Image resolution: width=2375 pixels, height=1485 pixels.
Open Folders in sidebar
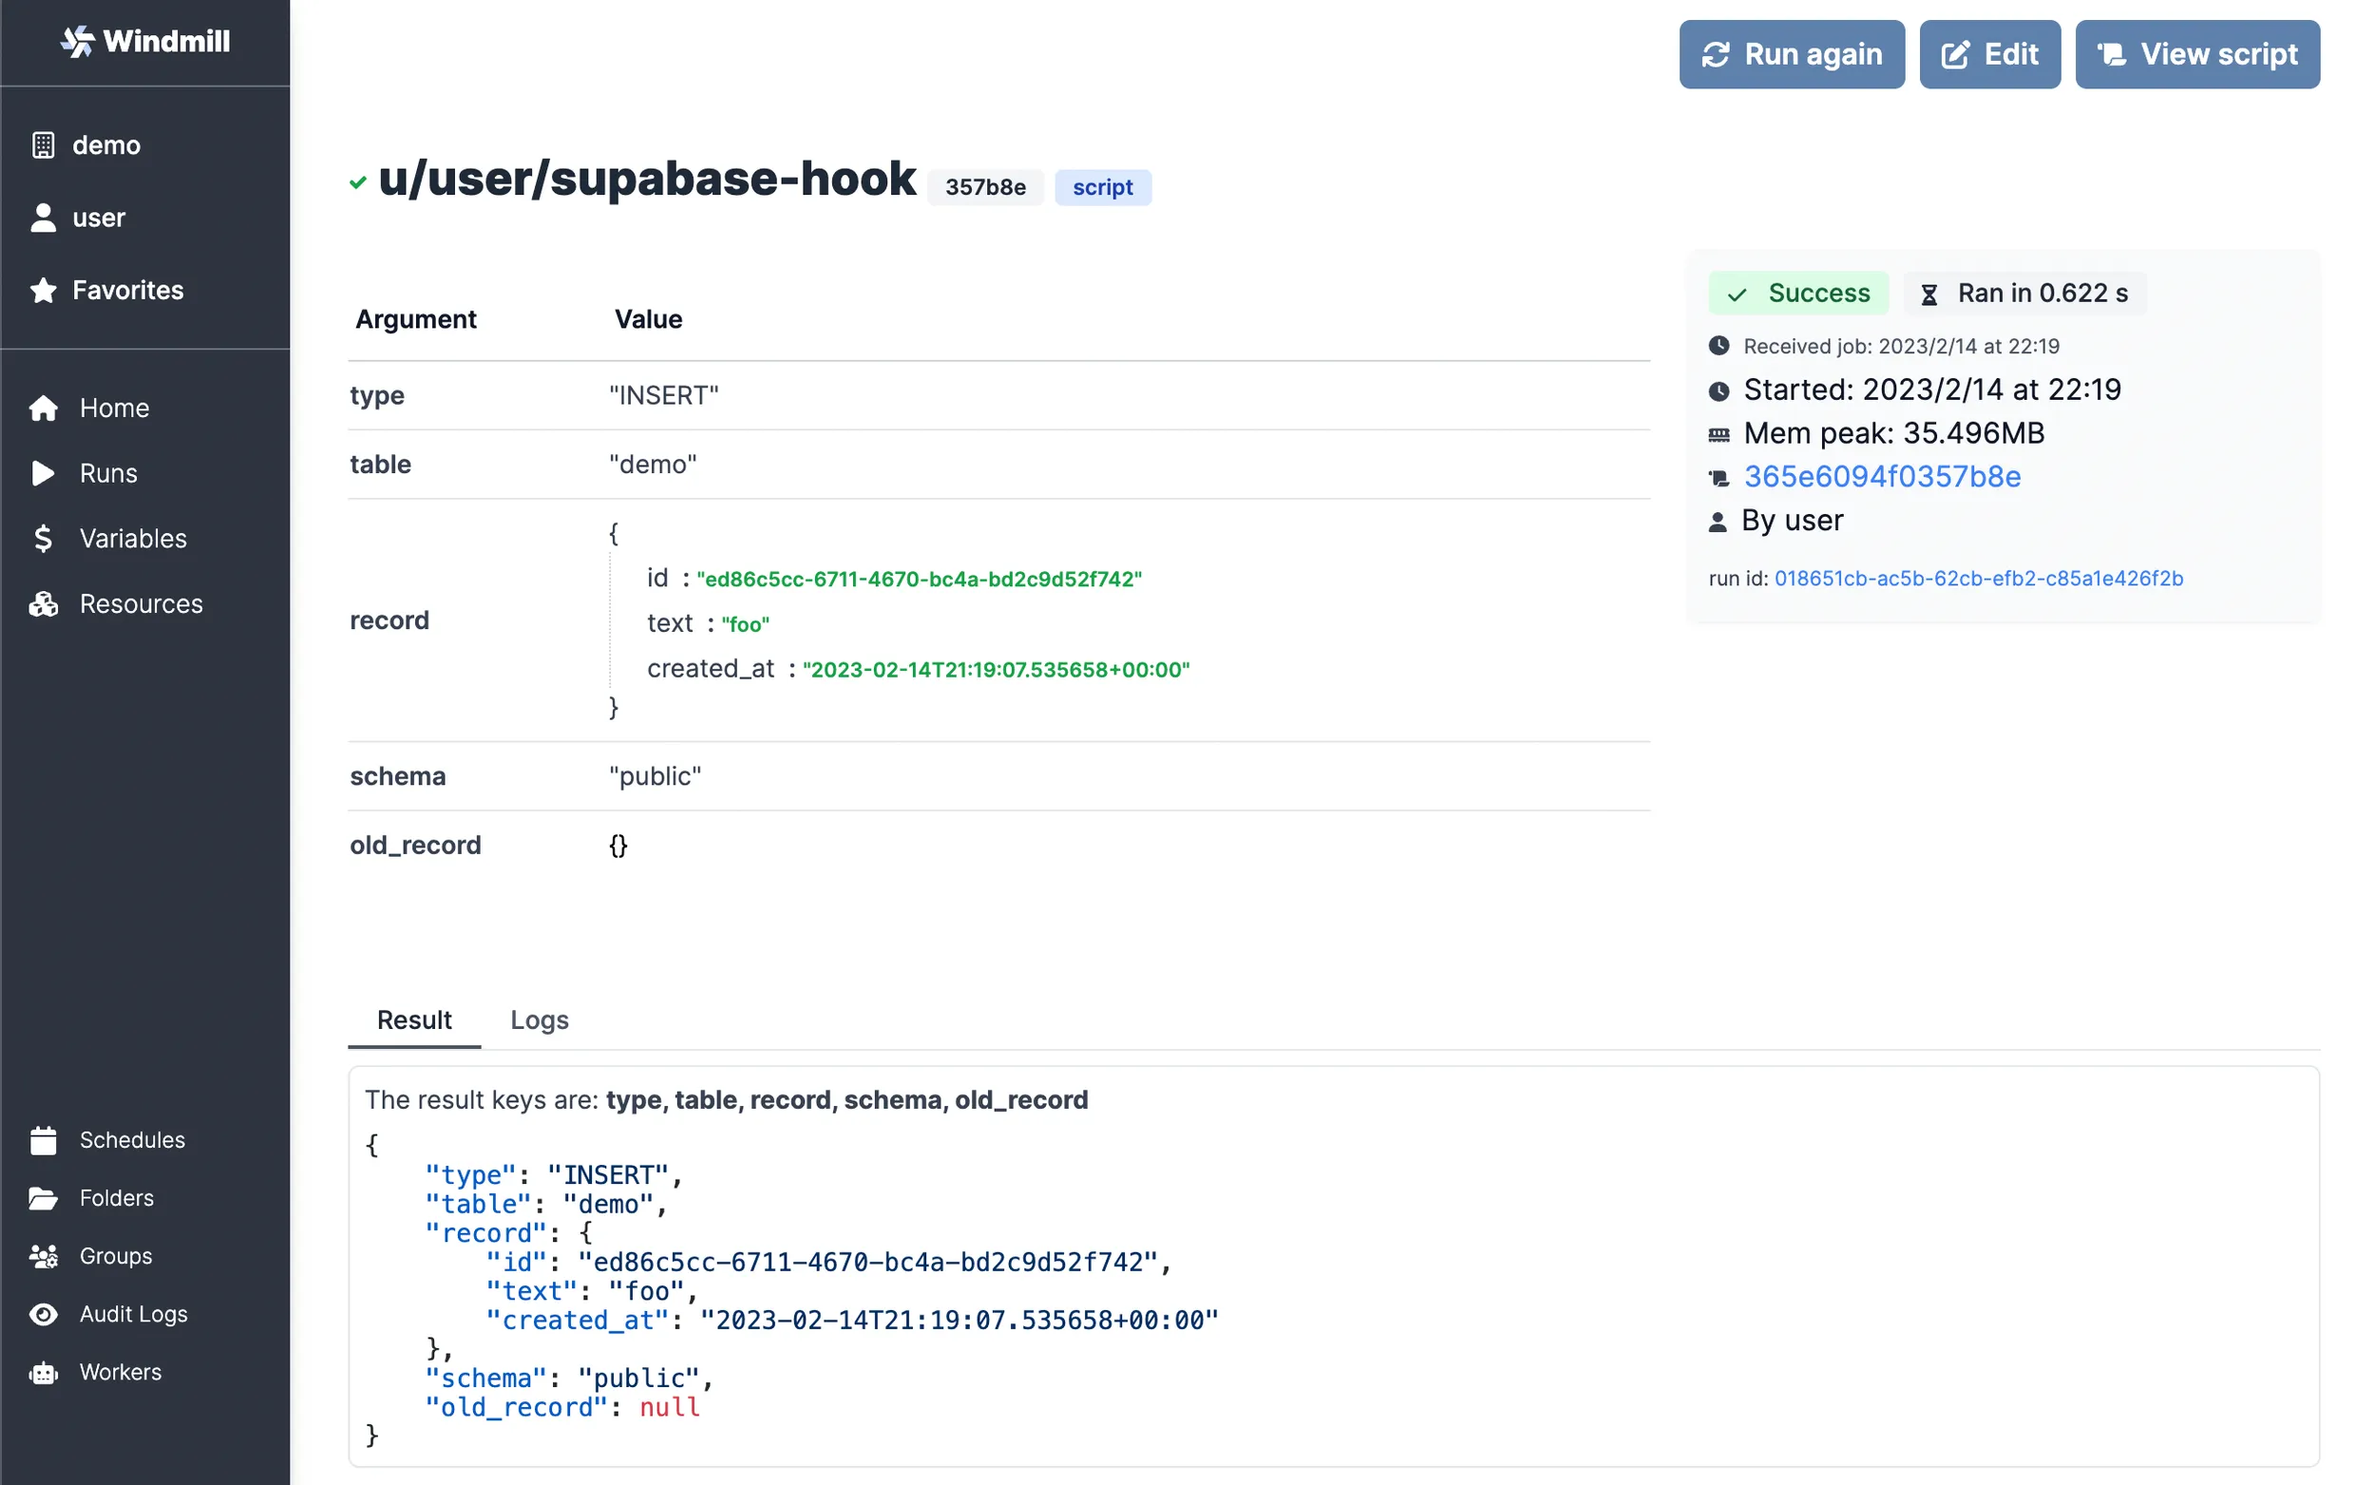coord(116,1198)
